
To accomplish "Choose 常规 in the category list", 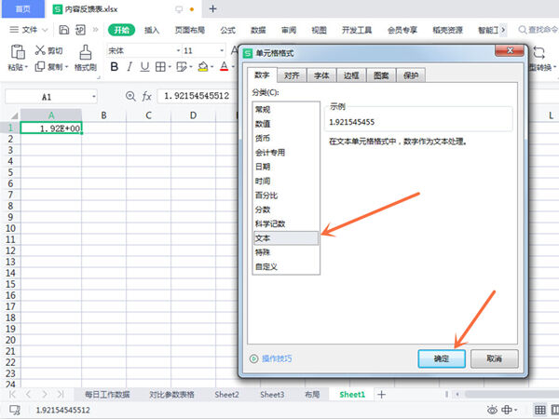I will [x=286, y=109].
